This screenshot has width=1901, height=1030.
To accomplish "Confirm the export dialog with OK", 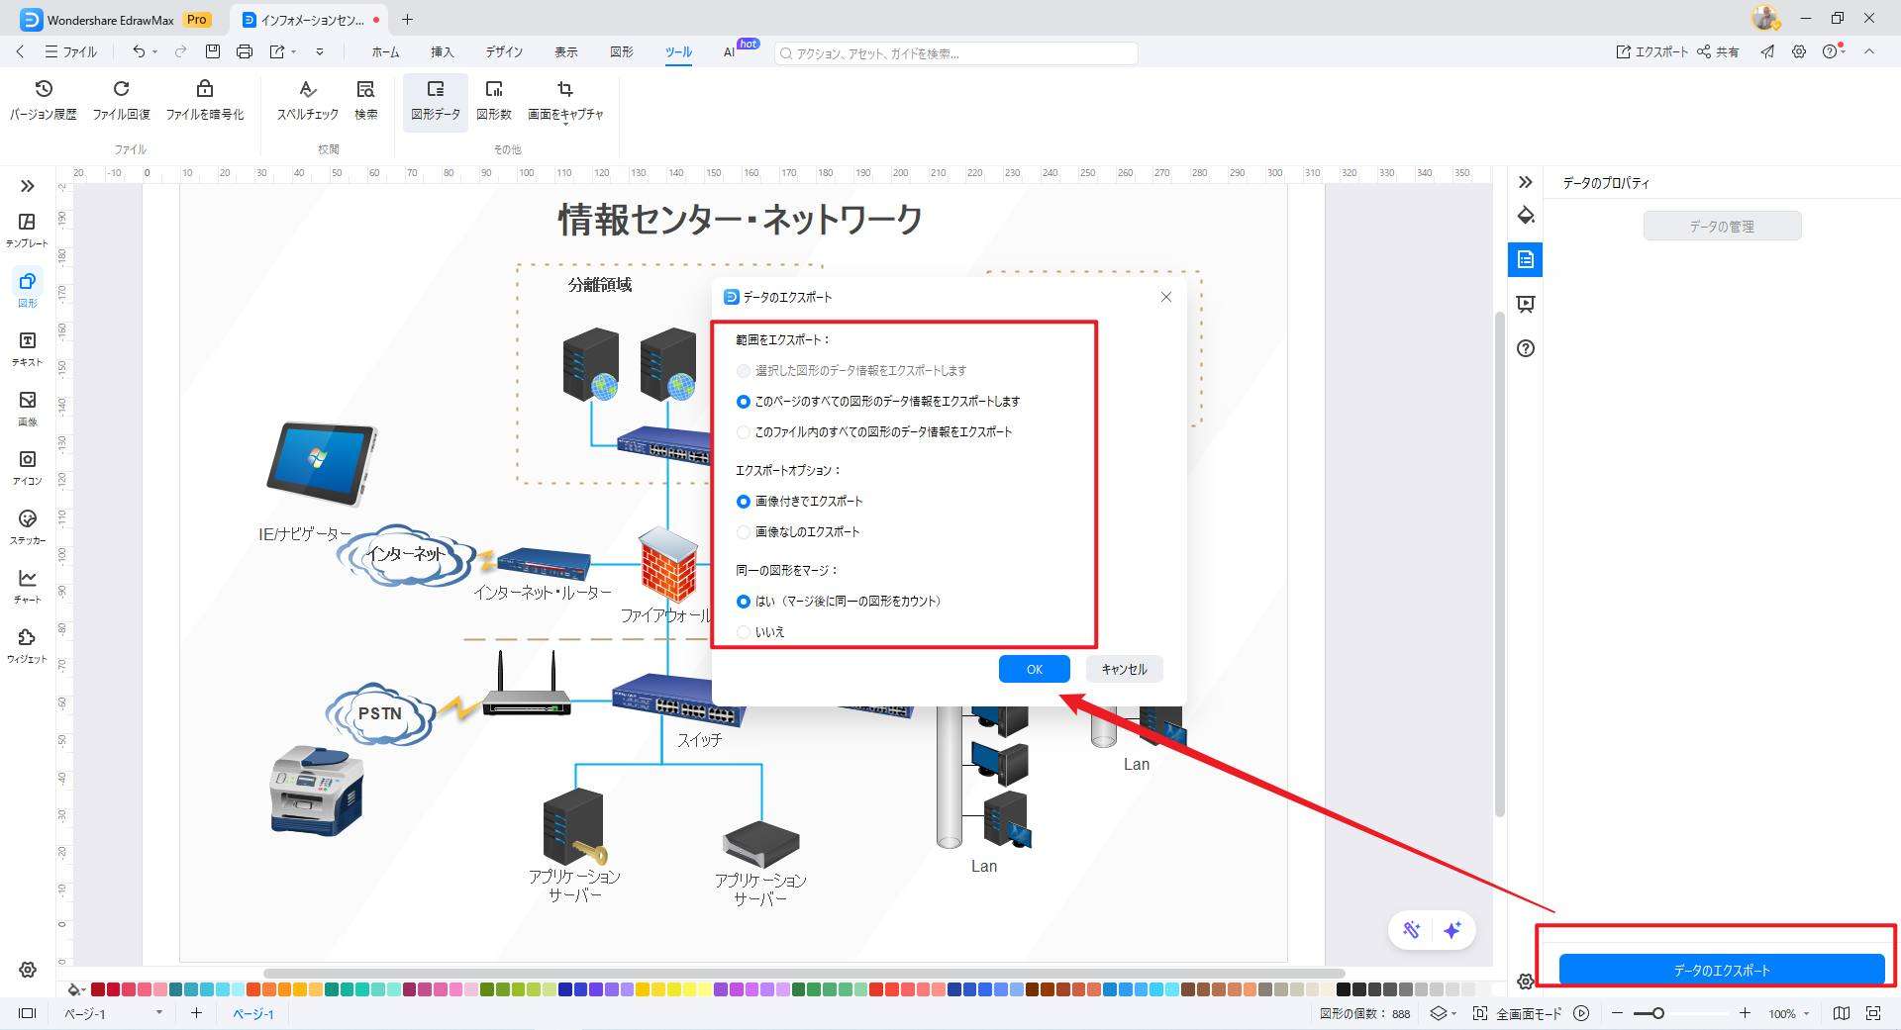I will tap(1034, 669).
